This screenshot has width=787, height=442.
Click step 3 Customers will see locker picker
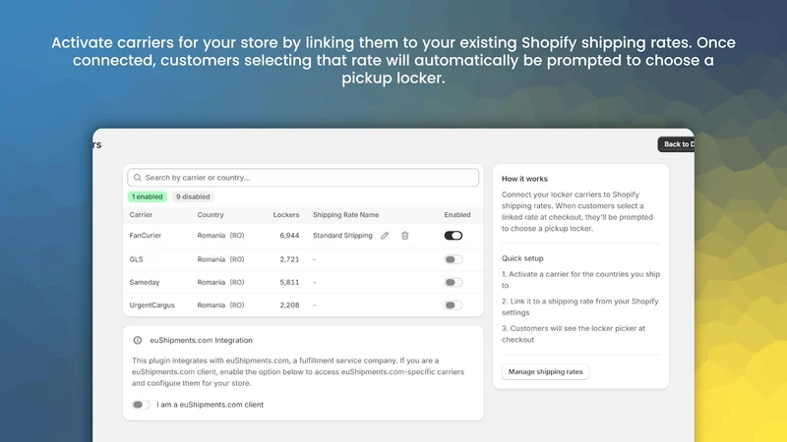point(574,334)
